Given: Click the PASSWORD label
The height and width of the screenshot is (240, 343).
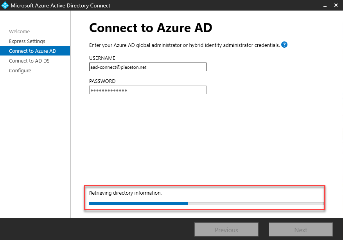Looking at the screenshot, I should point(102,81).
